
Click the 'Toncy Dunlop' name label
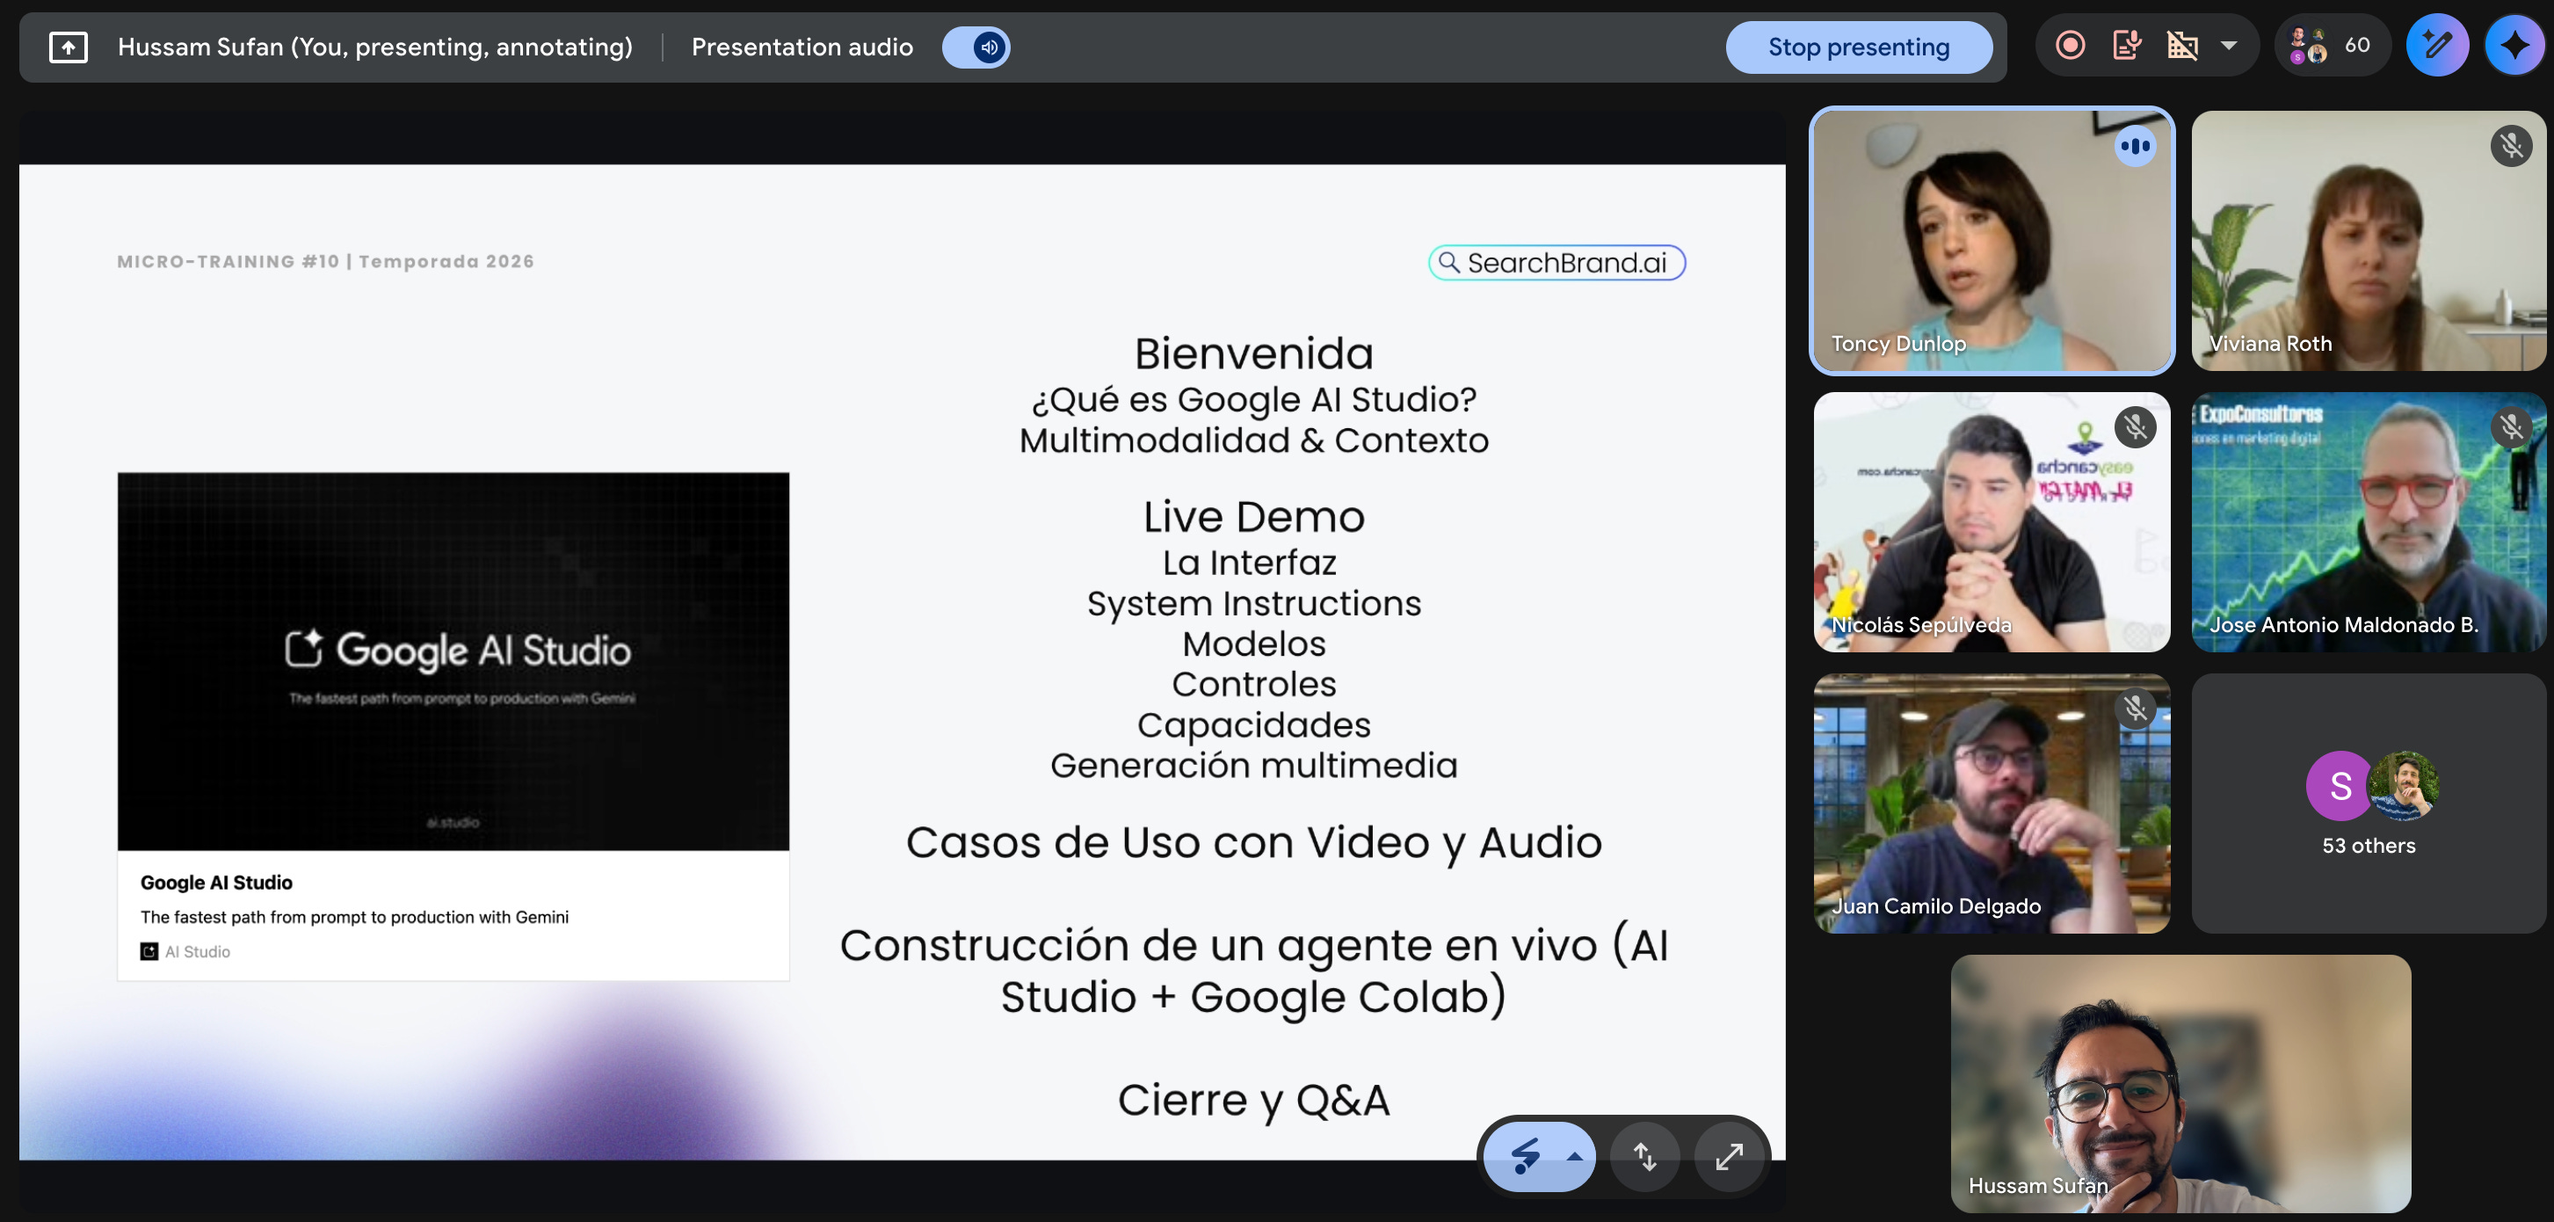(1897, 345)
